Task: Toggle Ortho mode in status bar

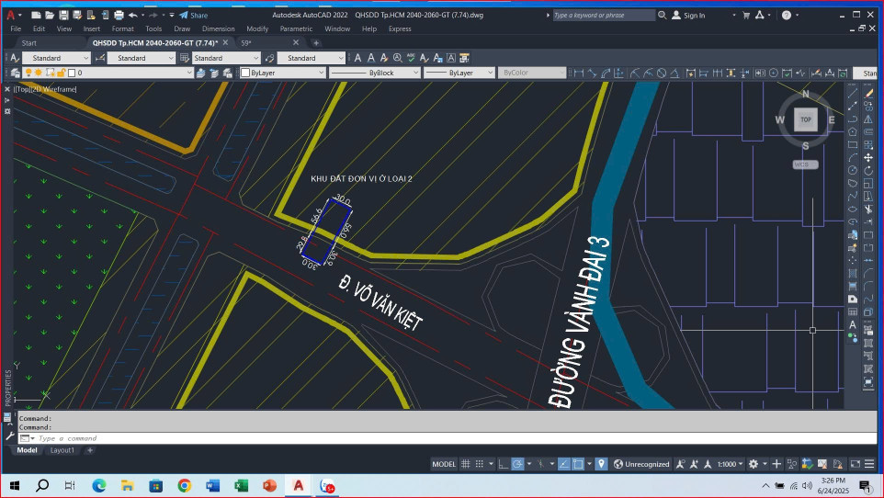Action: point(503,464)
